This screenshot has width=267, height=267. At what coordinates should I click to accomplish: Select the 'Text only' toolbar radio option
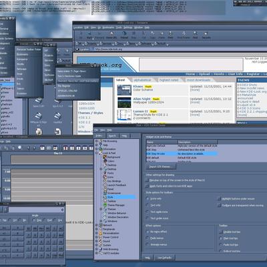point(148,205)
